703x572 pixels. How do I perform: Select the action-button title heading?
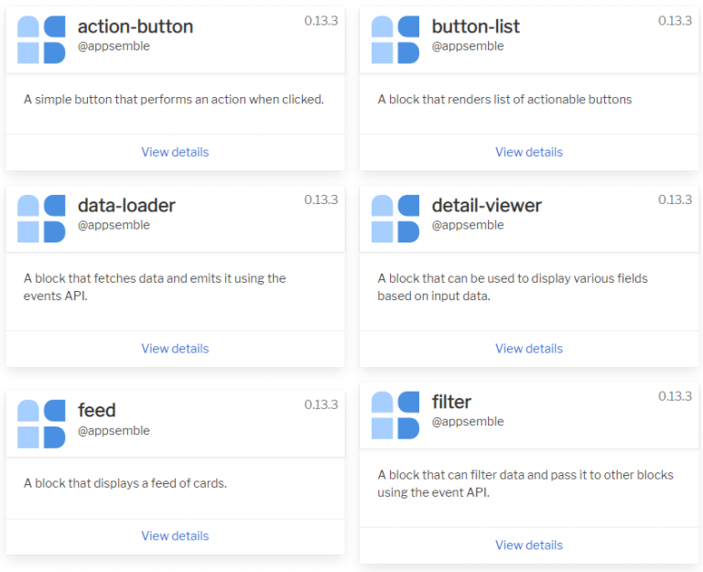pyautogui.click(x=135, y=27)
